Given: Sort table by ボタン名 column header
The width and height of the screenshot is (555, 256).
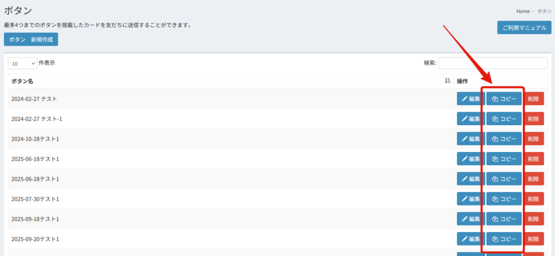Looking at the screenshot, I should tap(23, 81).
